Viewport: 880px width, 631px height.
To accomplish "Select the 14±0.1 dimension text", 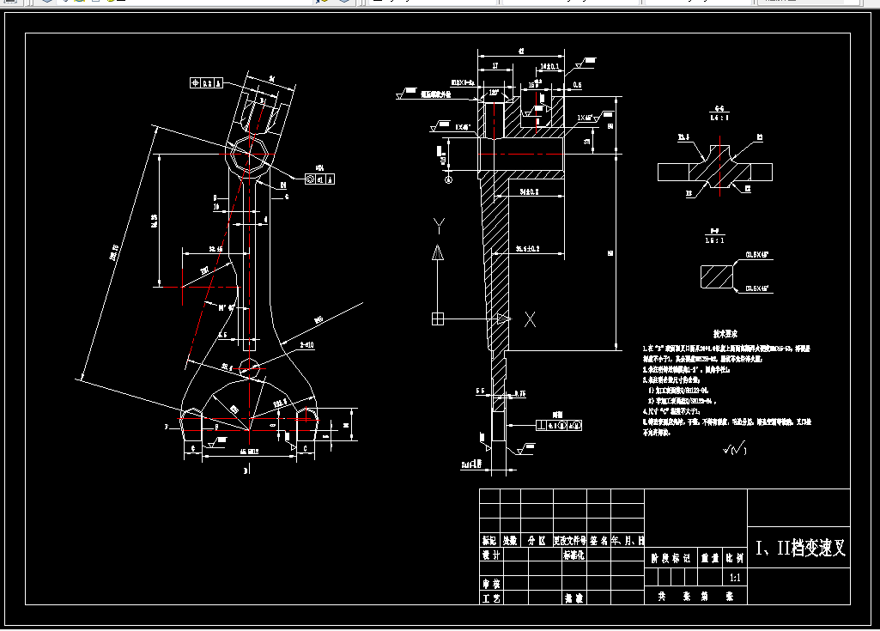I will [549, 66].
